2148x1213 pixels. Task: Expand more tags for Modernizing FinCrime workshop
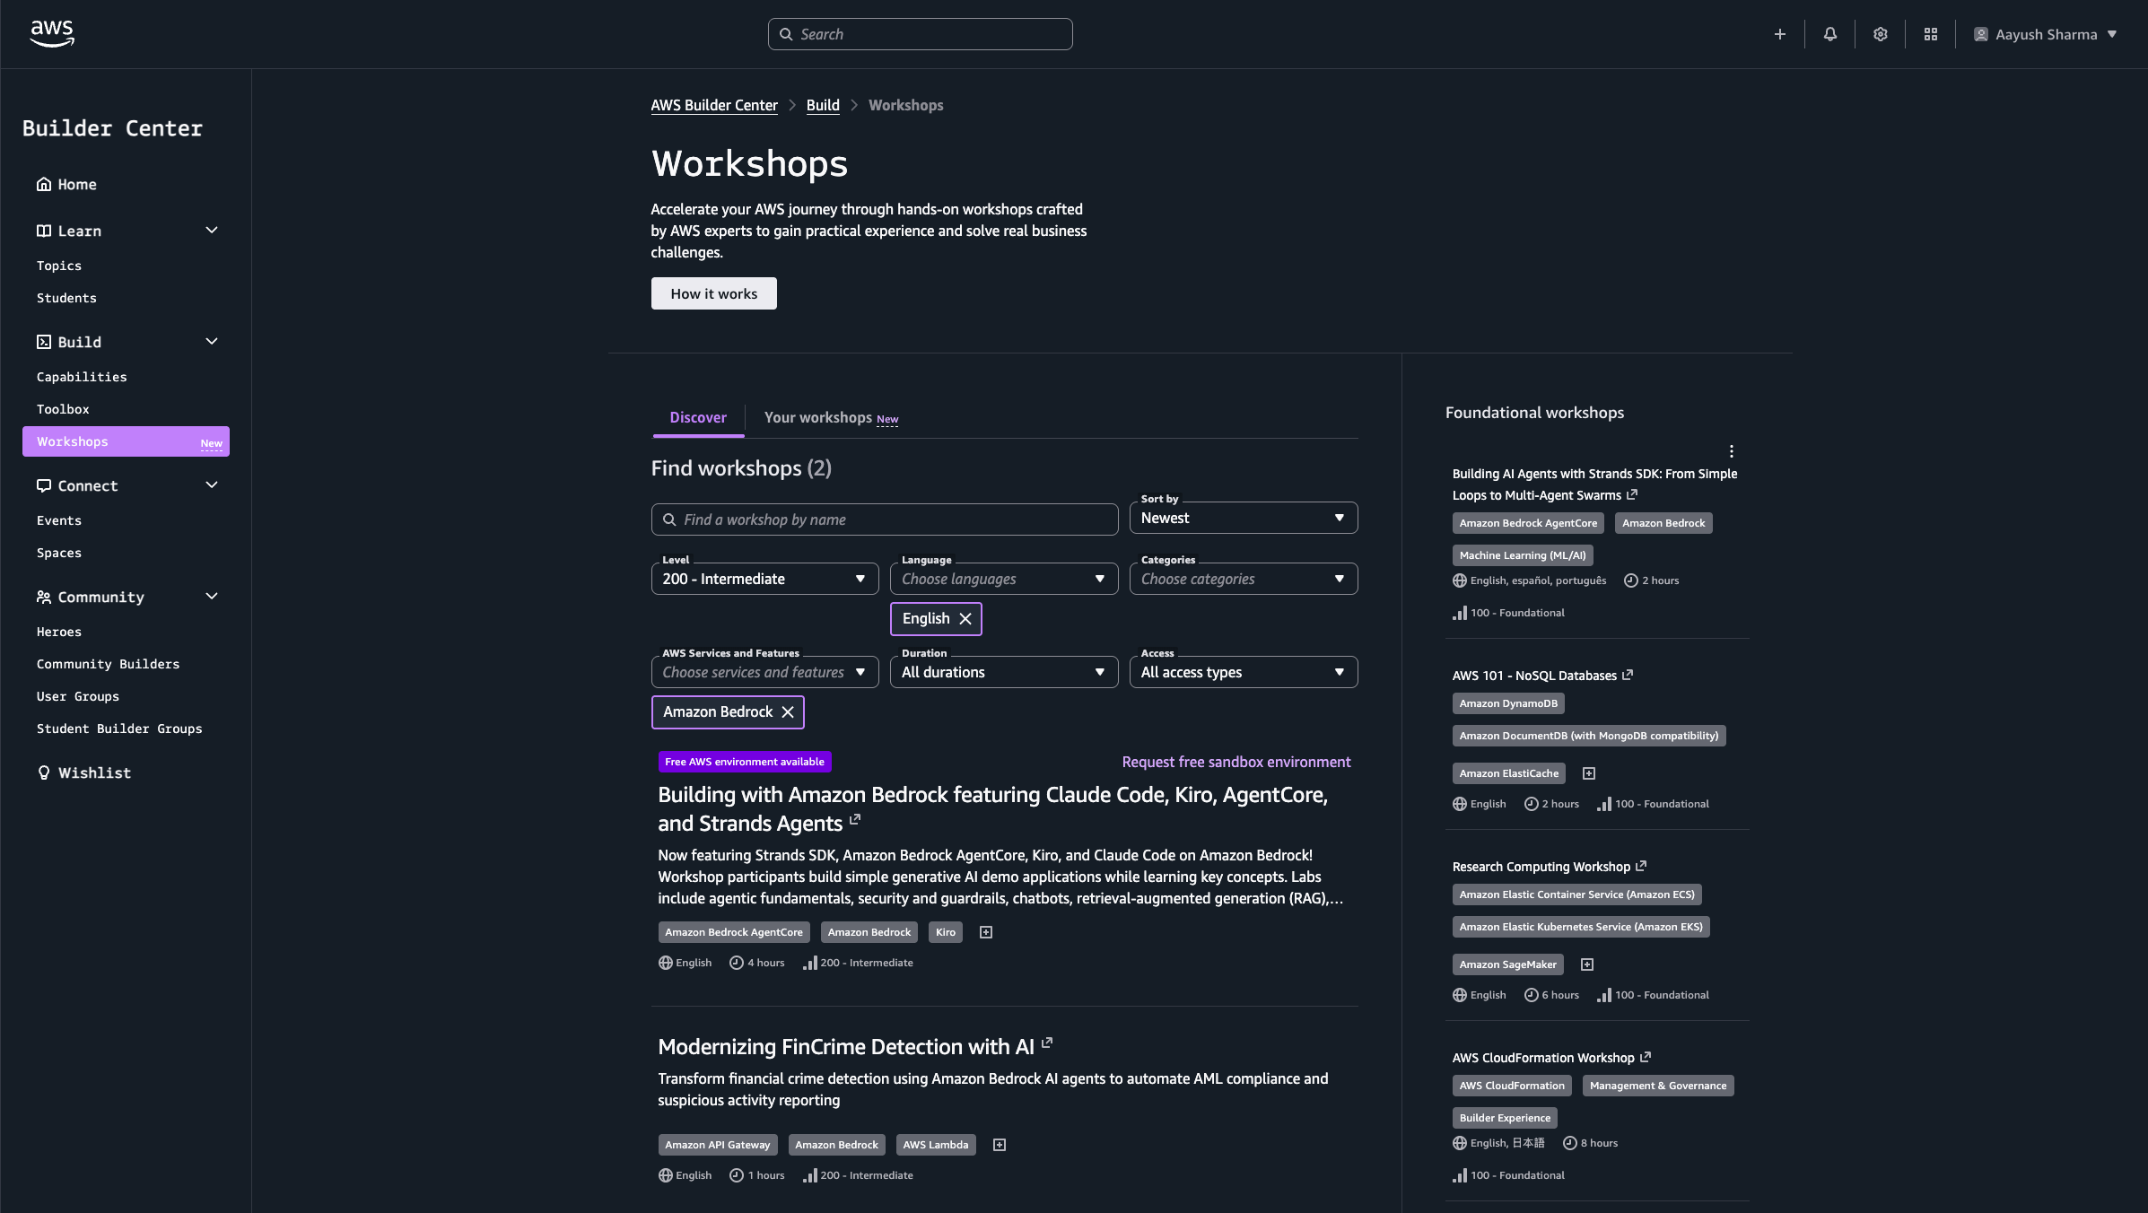(x=1000, y=1145)
